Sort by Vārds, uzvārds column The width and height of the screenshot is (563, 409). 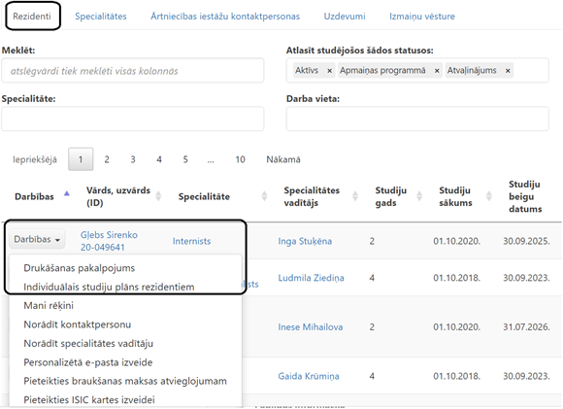click(158, 196)
